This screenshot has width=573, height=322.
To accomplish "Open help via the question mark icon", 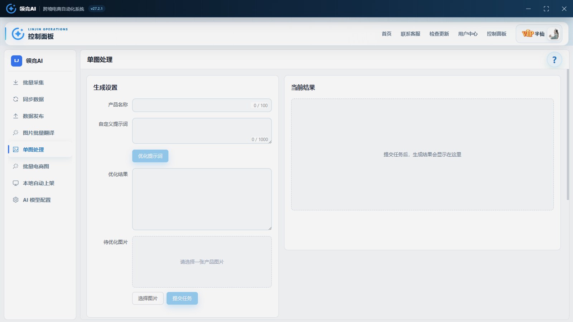I will click(x=554, y=60).
